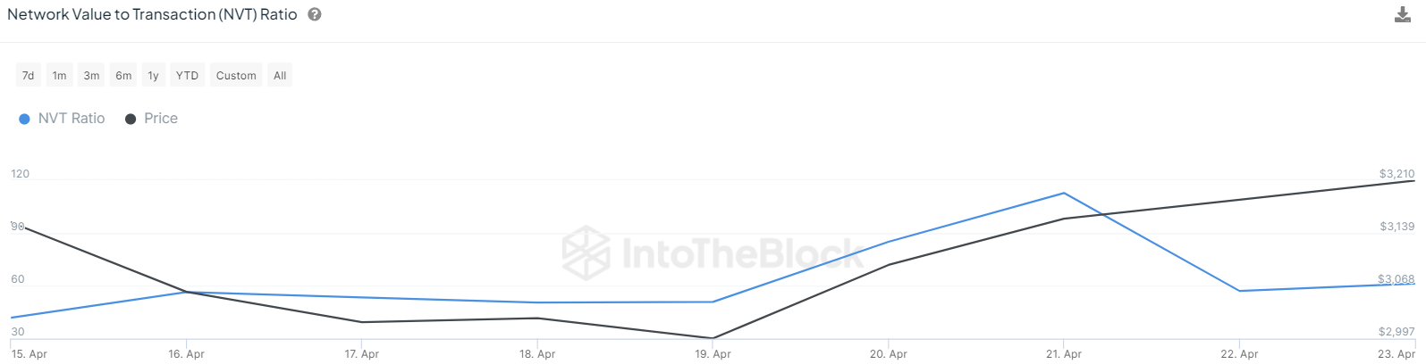Click the price endpoint near $3,210
Image resolution: width=1426 pixels, height=364 pixels.
point(1414,181)
